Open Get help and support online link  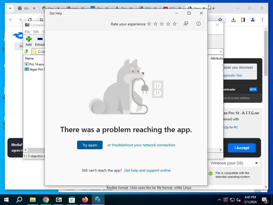click(x=147, y=170)
